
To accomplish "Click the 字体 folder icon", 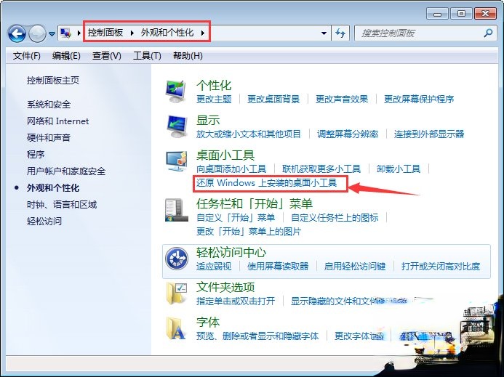I will tap(176, 328).
